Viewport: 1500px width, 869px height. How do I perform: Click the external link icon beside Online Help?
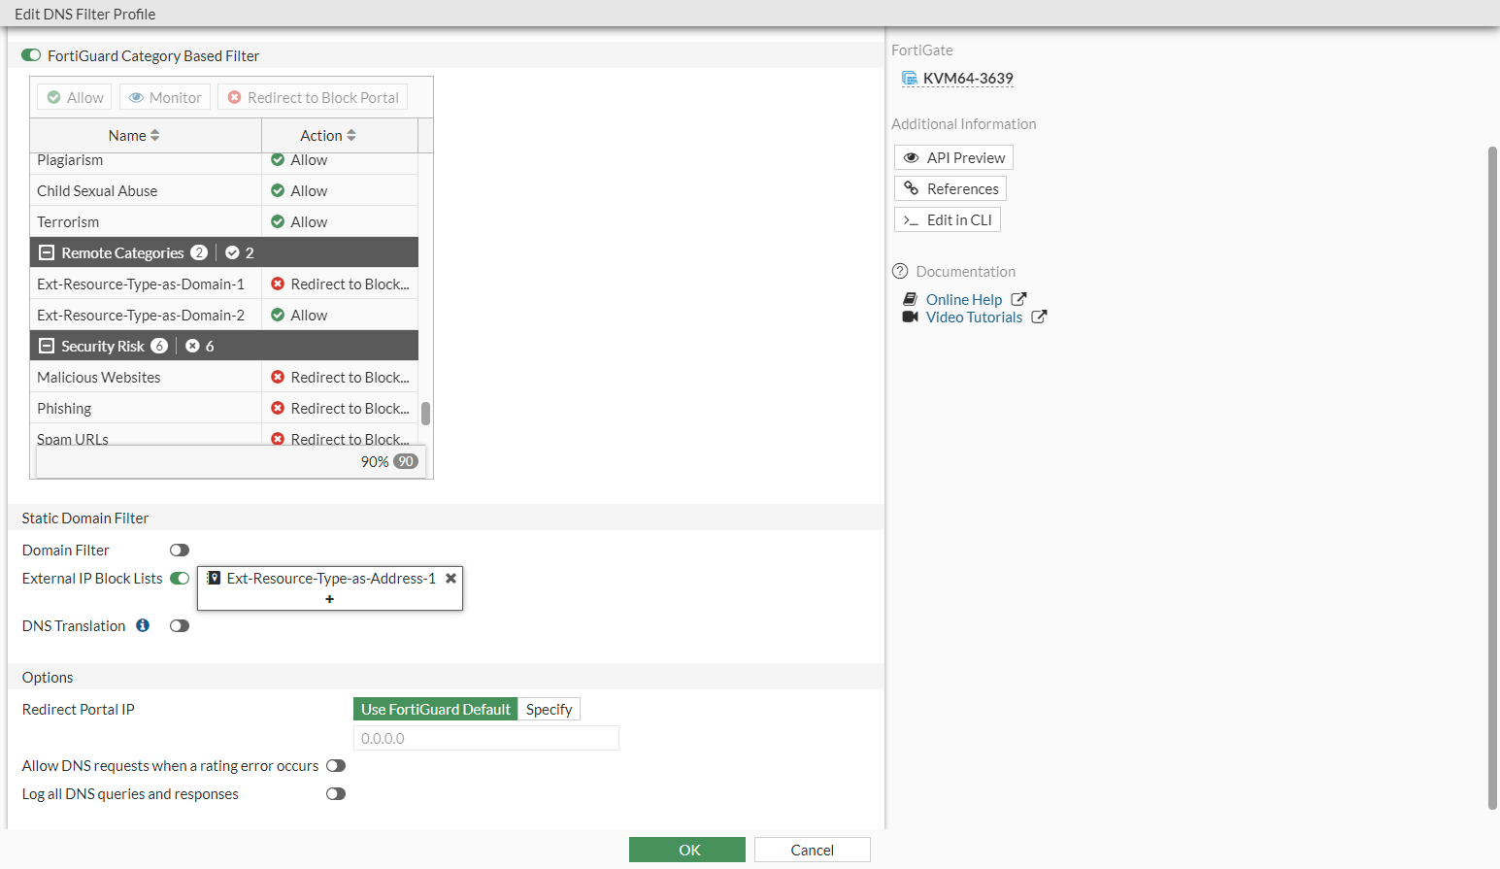point(1018,299)
